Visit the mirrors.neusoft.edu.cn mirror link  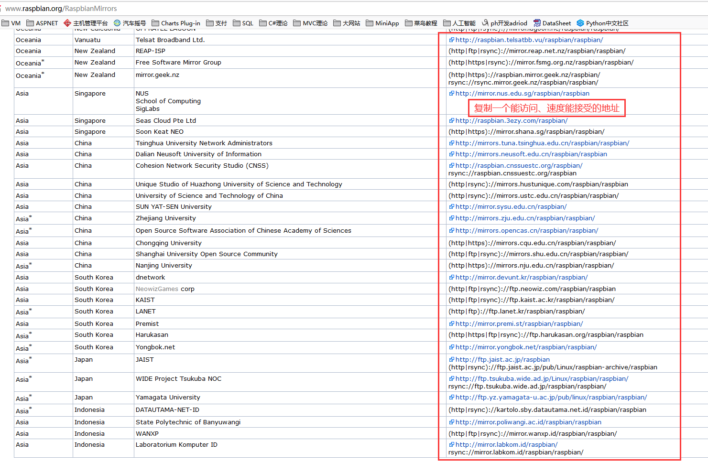[x=531, y=154]
